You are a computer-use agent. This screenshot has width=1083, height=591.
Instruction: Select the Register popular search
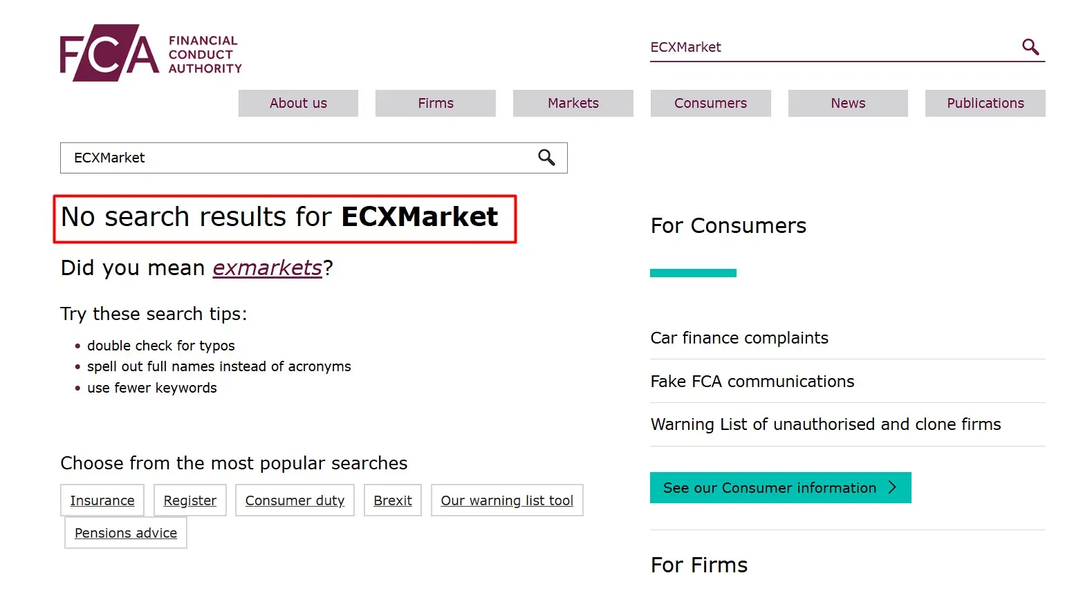(x=190, y=500)
